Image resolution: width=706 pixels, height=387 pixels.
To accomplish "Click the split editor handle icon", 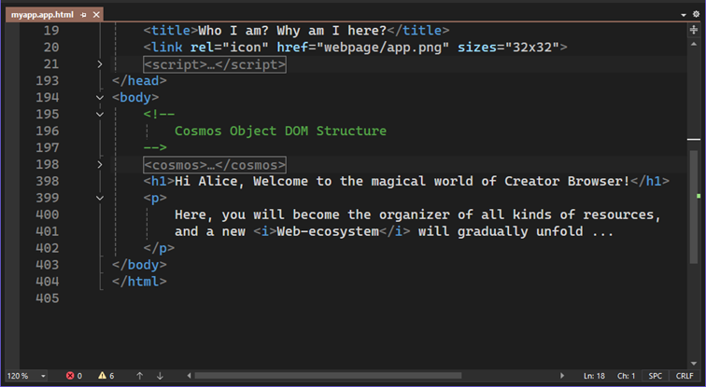I will (693, 30).
